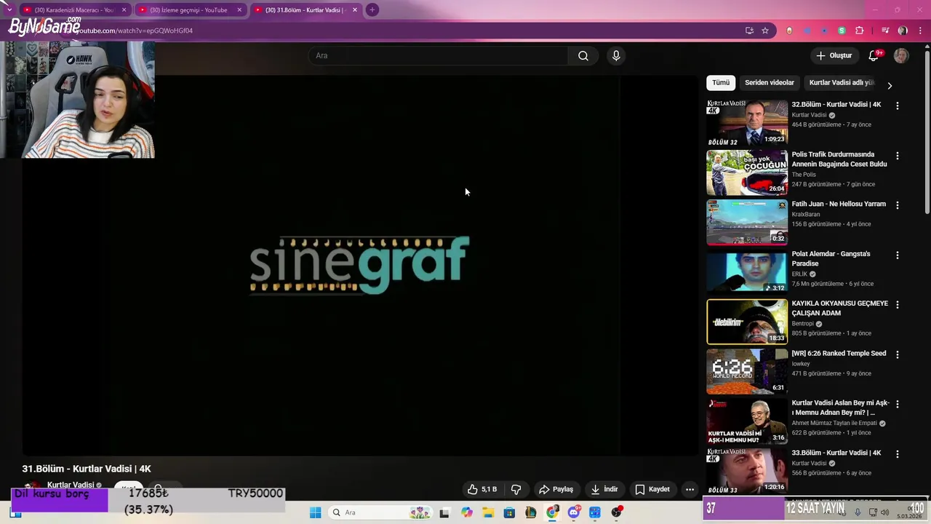Screen dimensions: 931x524
Task: Open KAYIKLA OKYANUSU GEÇMEYE thumbnail
Action: pos(747,322)
